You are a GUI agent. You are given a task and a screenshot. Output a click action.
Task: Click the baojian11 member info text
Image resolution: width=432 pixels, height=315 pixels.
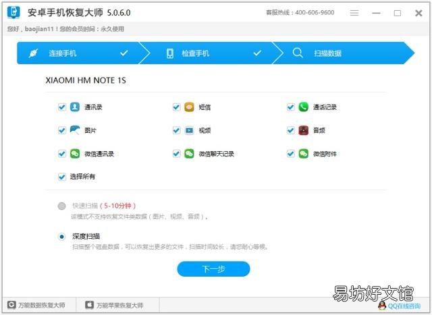point(65,29)
